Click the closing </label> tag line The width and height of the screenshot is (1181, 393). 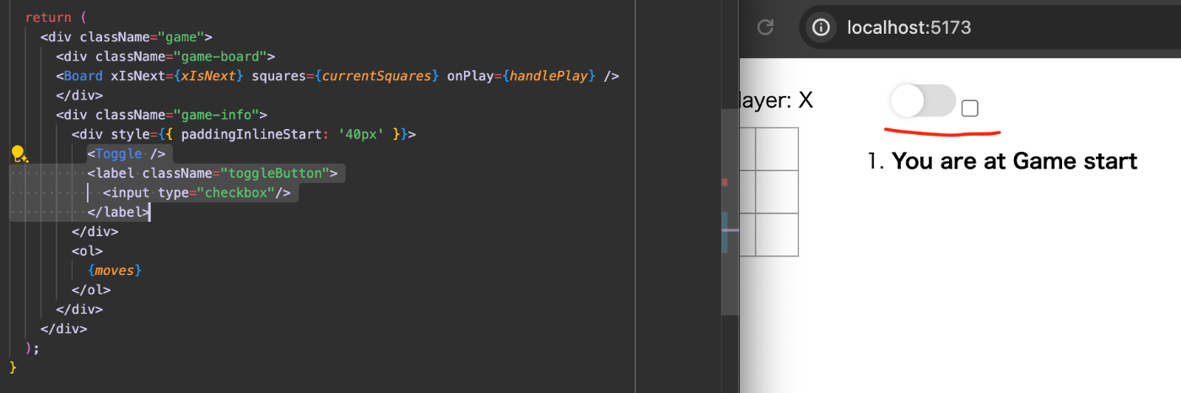pyautogui.click(x=118, y=212)
